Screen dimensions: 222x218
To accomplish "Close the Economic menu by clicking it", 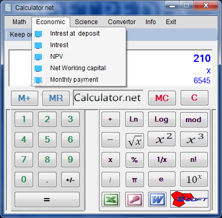I will coord(51,22).
